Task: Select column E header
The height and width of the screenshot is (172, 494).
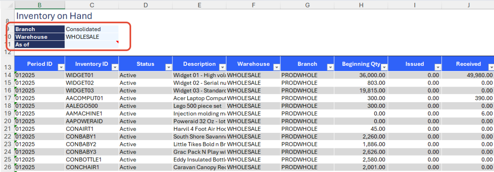Action: (199, 5)
